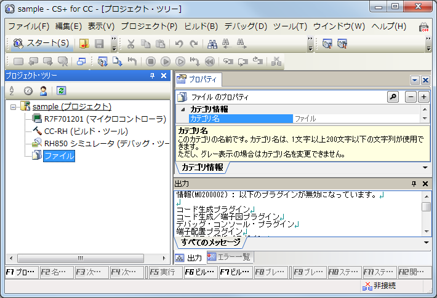Open the デバッグ(D) menu
This screenshot has height=298, width=437.
(x=246, y=26)
